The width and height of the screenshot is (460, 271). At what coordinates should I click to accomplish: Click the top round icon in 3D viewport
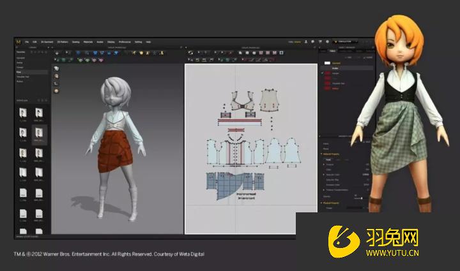(x=56, y=68)
